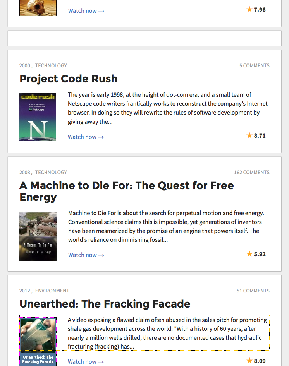Click the star icon beside 5.92 rating
The width and height of the screenshot is (289, 366).
point(249,254)
